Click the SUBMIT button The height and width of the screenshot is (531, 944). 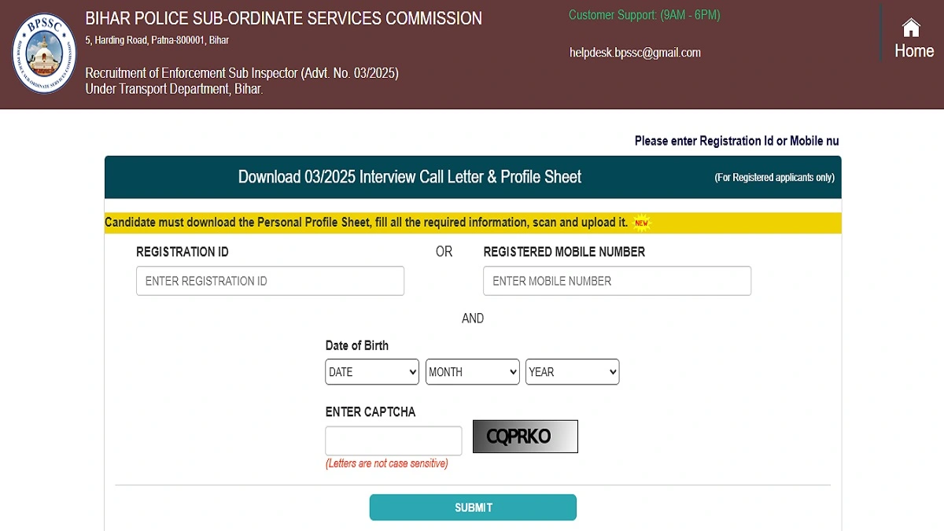472,507
